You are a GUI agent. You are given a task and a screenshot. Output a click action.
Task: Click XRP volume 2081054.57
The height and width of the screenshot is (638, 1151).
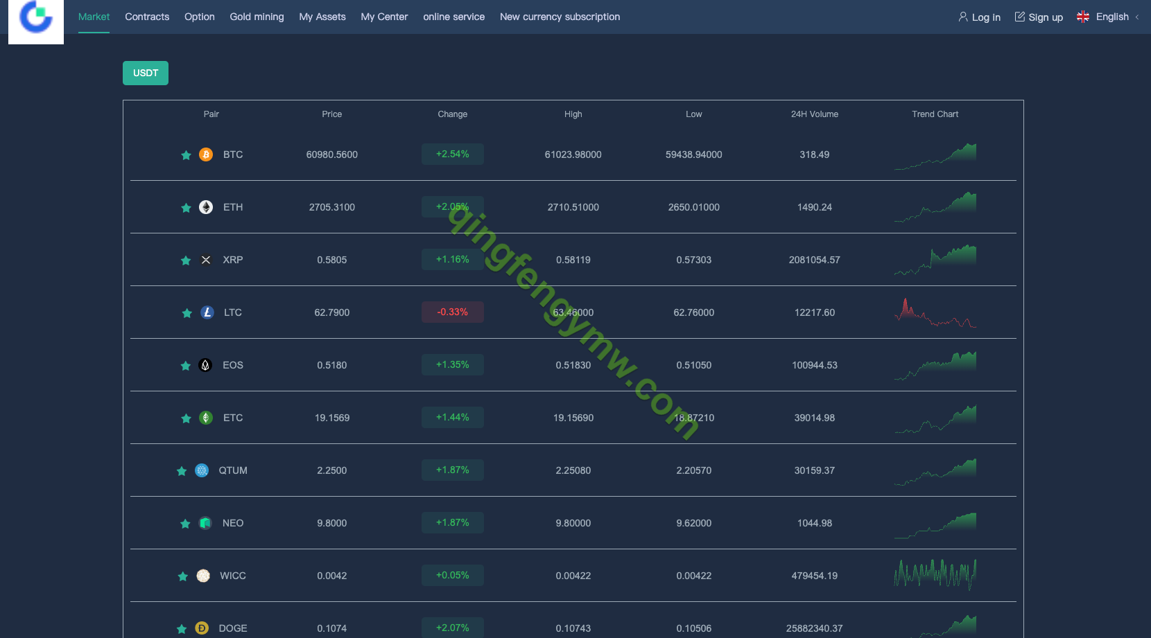coord(815,260)
